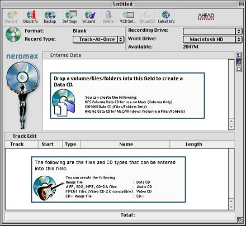Open the Settings toolbar icon
The height and width of the screenshot is (226, 246).
coord(70,17)
